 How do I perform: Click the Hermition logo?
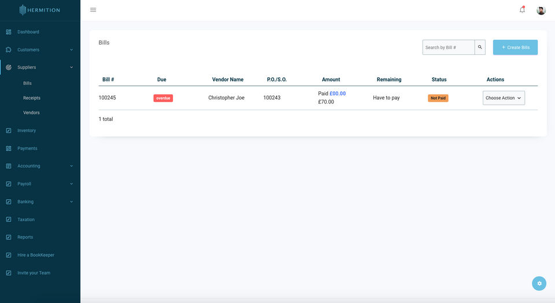coord(40,10)
